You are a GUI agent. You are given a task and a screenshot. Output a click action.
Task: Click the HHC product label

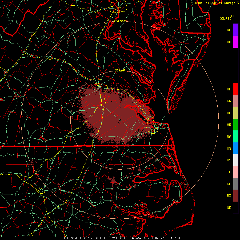coord(234,16)
